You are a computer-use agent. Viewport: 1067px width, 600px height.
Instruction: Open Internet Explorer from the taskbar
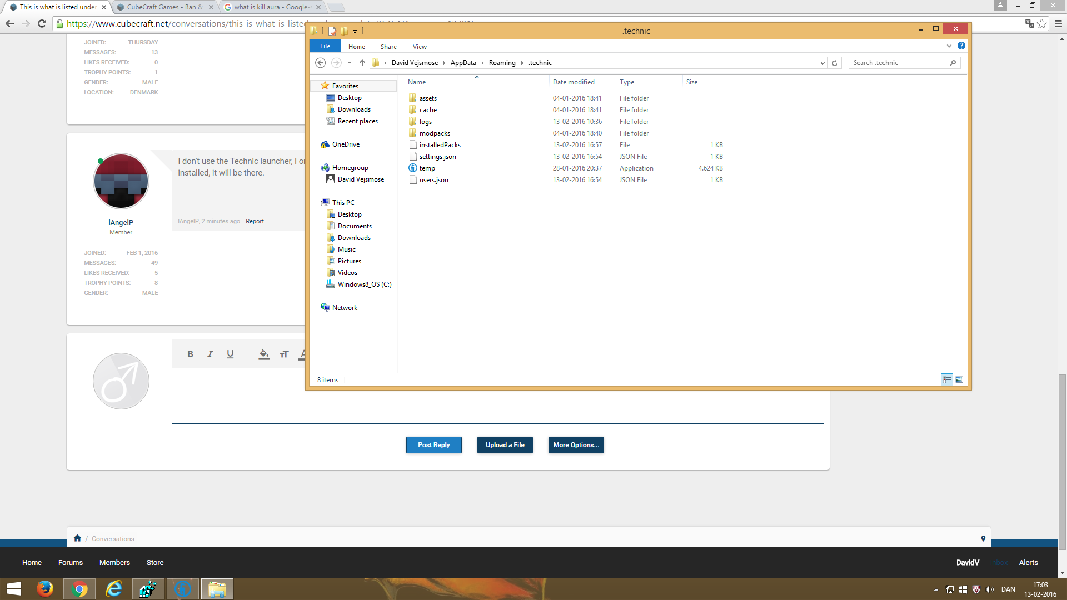tap(113, 589)
